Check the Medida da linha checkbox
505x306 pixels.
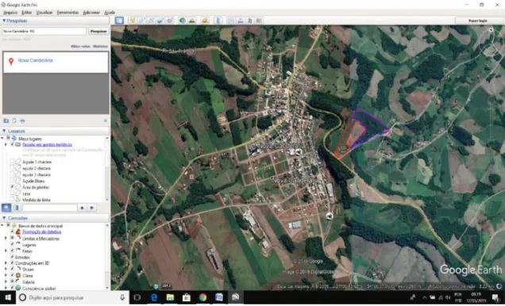click(12, 200)
